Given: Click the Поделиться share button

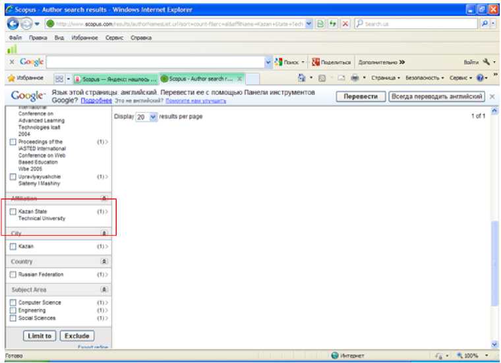Looking at the screenshot, I should [332, 62].
